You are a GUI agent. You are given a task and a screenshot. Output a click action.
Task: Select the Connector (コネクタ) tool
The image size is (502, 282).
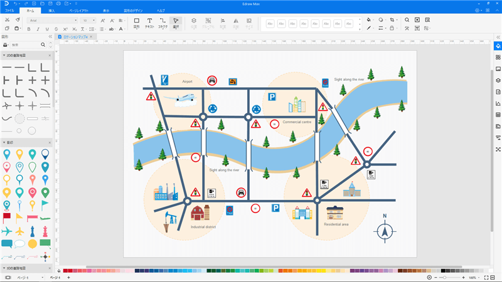(x=163, y=23)
